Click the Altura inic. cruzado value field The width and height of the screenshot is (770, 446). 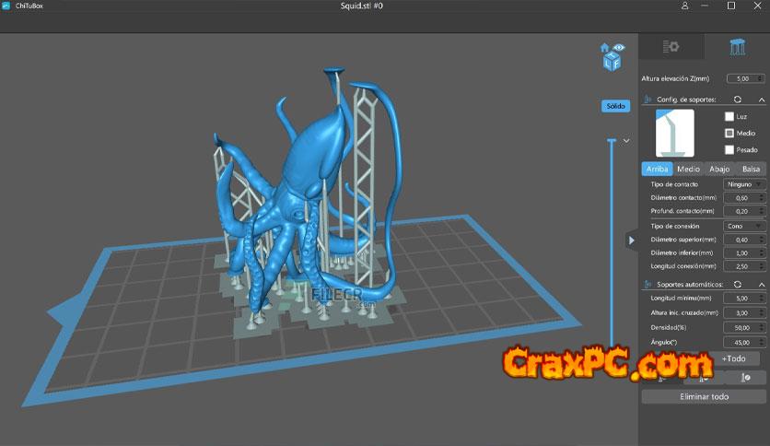[x=744, y=313]
